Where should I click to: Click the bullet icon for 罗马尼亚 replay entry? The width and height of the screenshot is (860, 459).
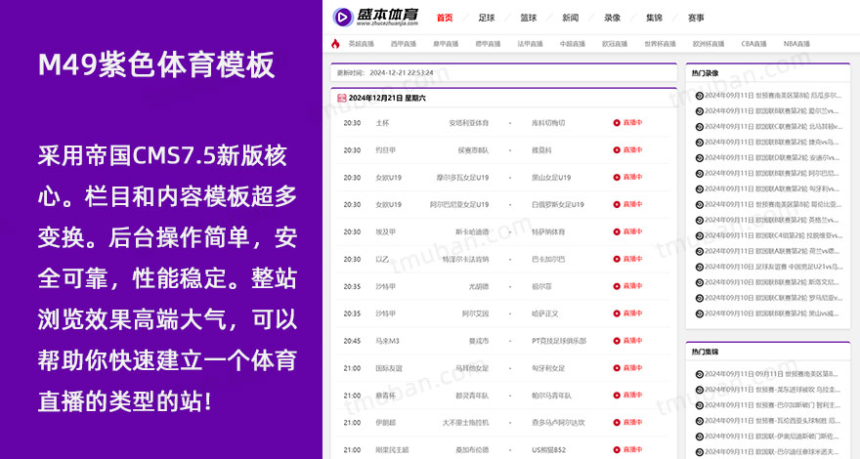pos(700,298)
